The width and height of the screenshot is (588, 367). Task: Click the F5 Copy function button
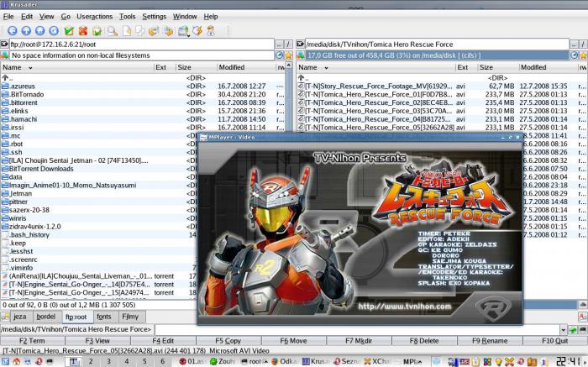pyautogui.click(x=228, y=341)
